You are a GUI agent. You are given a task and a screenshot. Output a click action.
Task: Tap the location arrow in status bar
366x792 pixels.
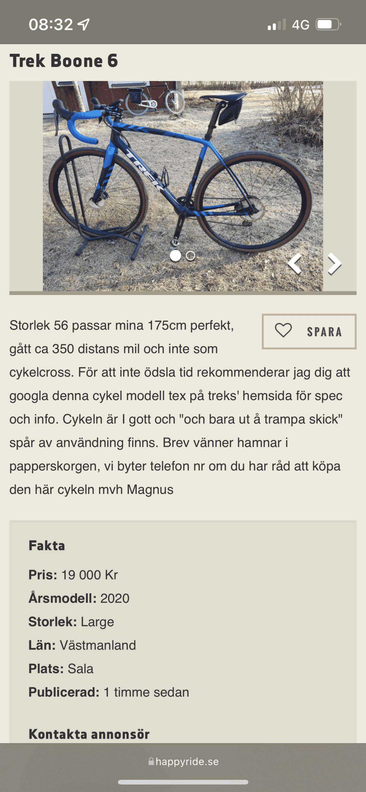[x=84, y=24]
